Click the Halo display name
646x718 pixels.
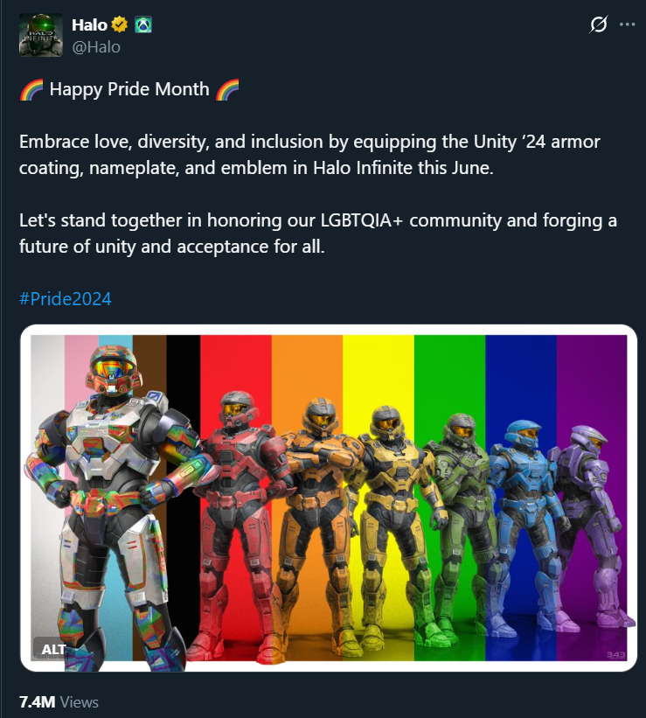coord(89,24)
